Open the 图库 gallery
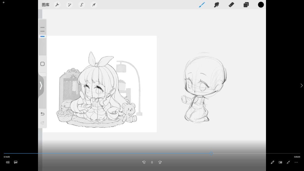Viewport: 304px width, 171px height. point(45,5)
